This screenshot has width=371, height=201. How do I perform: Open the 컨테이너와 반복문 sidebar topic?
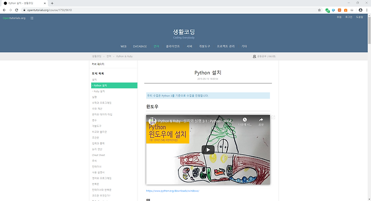102,190
